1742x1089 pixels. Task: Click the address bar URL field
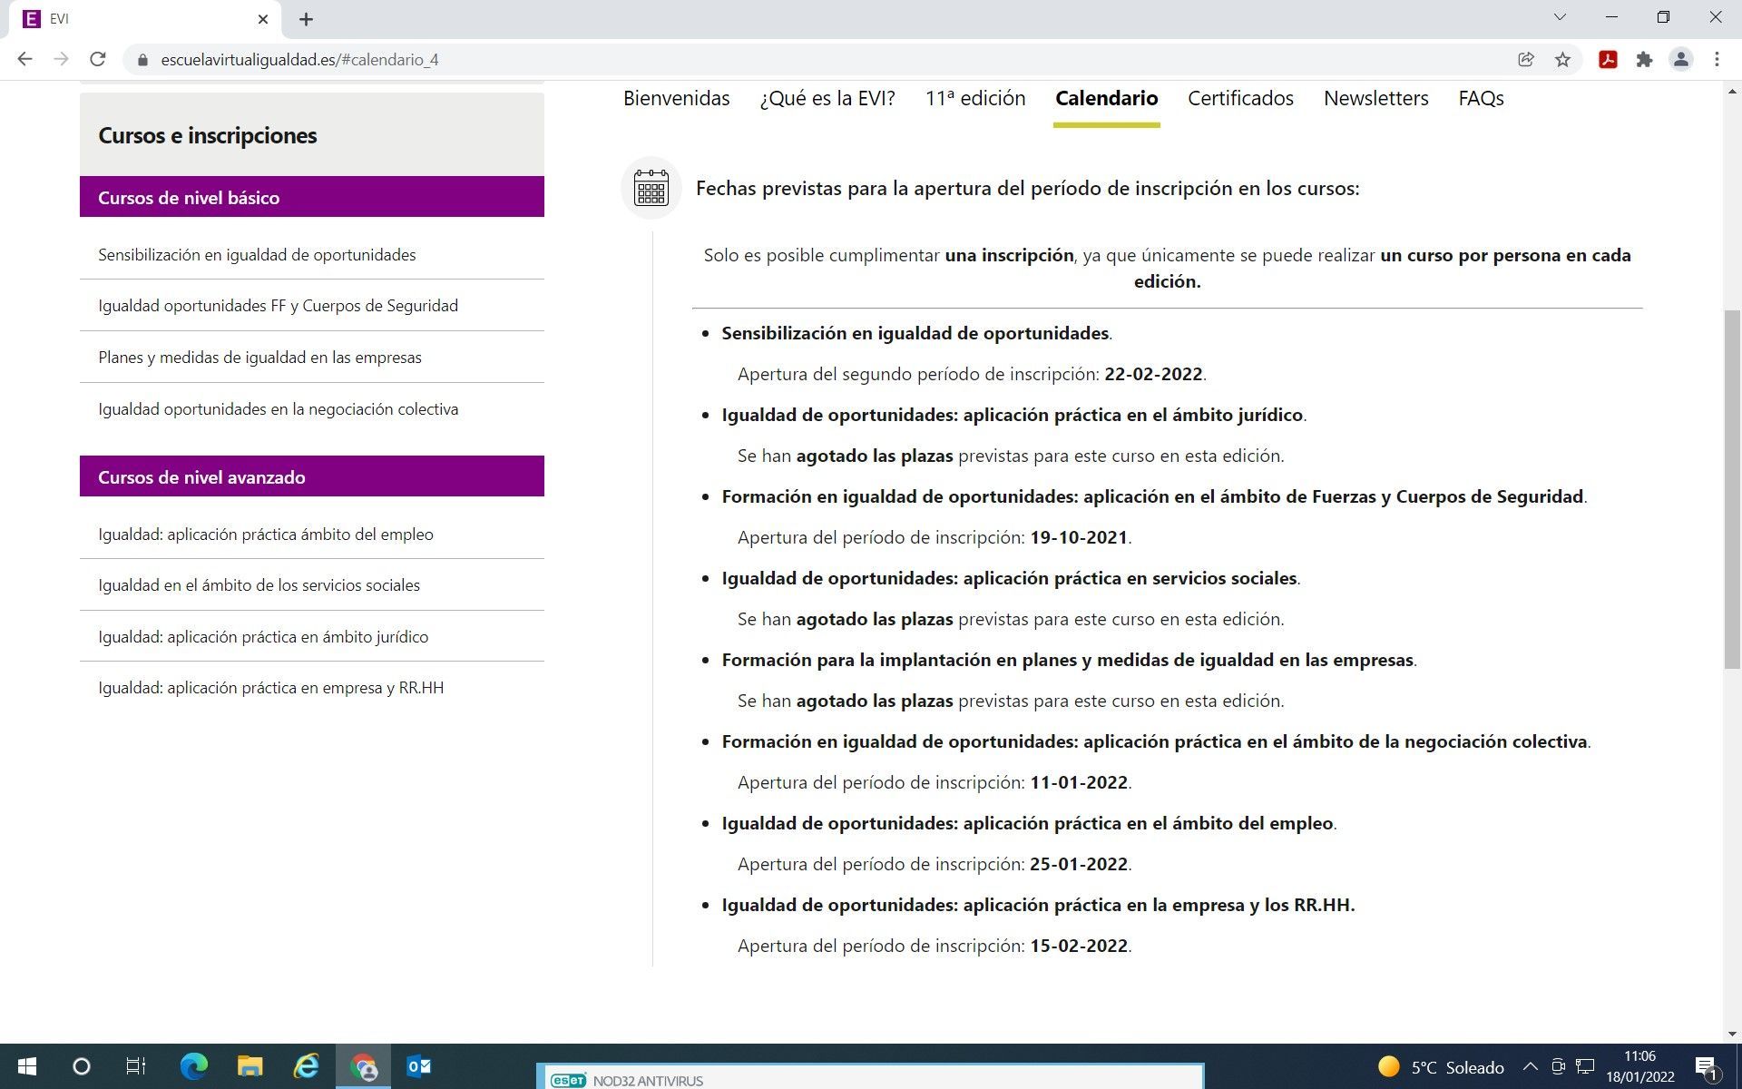817,60
